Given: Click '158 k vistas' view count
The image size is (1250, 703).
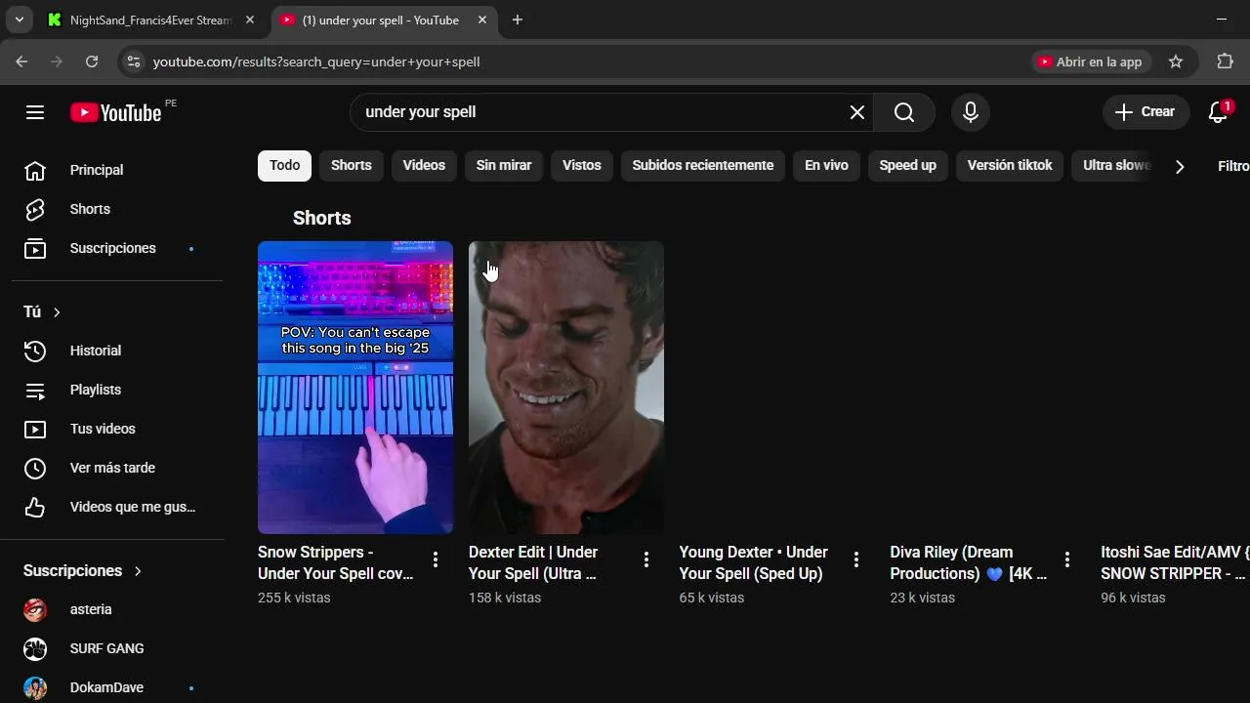Looking at the screenshot, I should 505,598.
